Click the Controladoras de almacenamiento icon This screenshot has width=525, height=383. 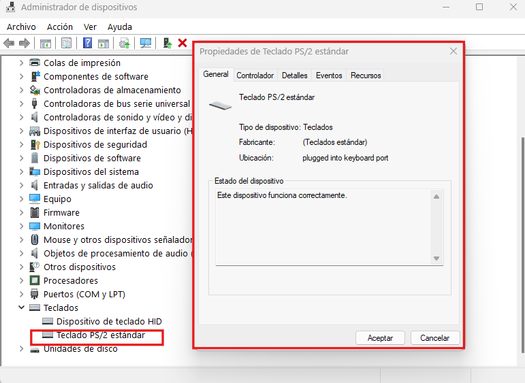pyautogui.click(x=35, y=90)
